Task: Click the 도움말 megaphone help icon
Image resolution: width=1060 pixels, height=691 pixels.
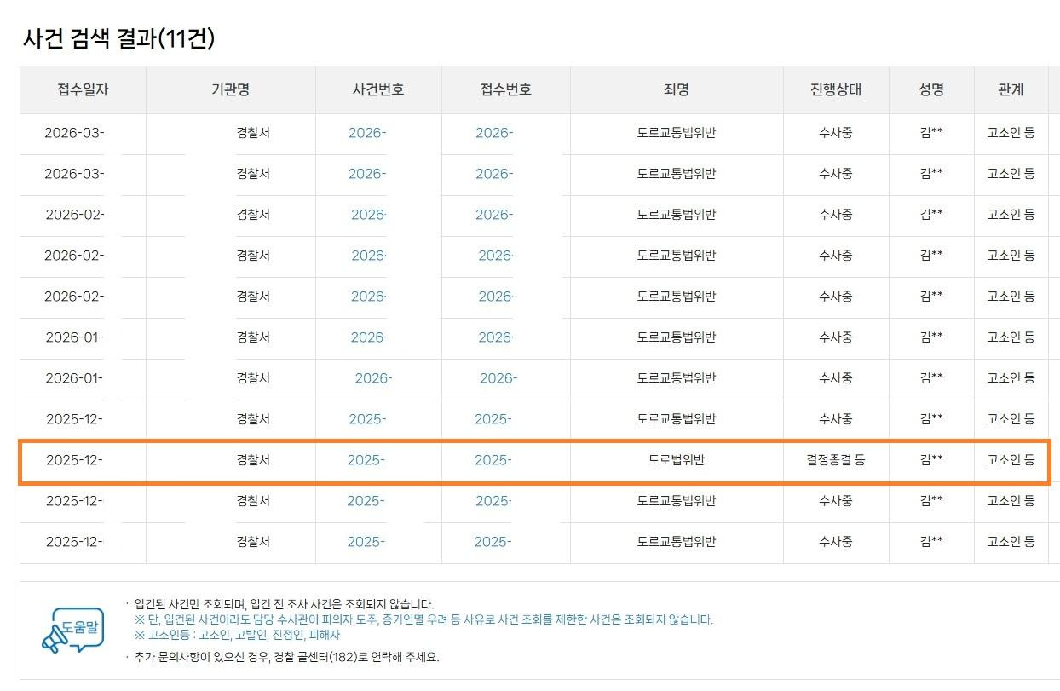Action: 72,631
